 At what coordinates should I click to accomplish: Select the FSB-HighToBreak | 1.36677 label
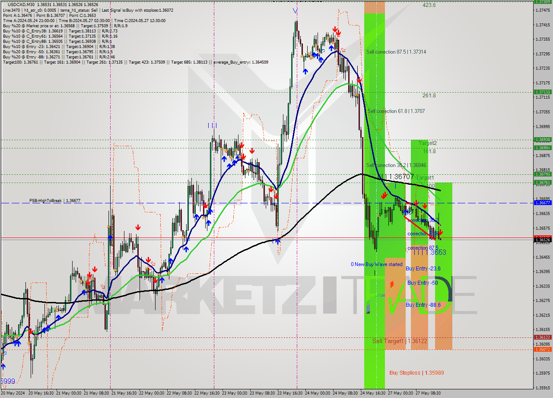55,201
